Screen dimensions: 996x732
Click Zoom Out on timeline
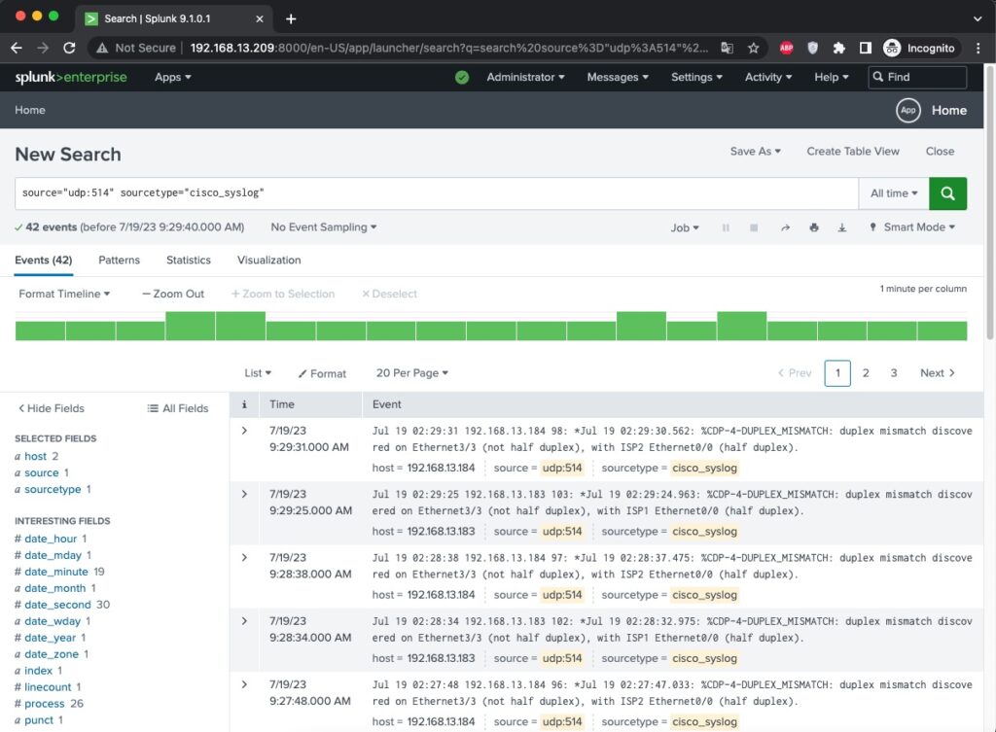(x=173, y=294)
